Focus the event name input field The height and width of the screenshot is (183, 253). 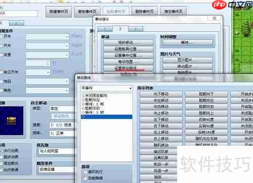pyautogui.click(x=18, y=13)
